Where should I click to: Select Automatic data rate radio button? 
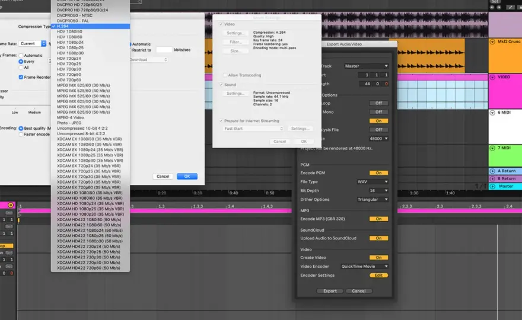point(130,44)
